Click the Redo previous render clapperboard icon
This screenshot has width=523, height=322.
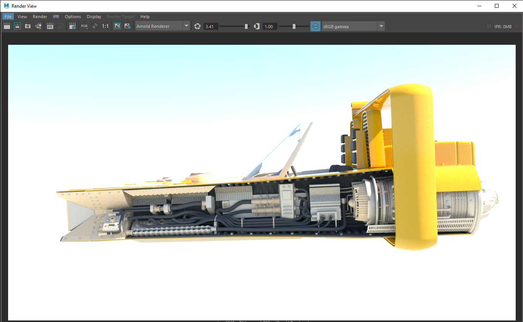point(7,26)
